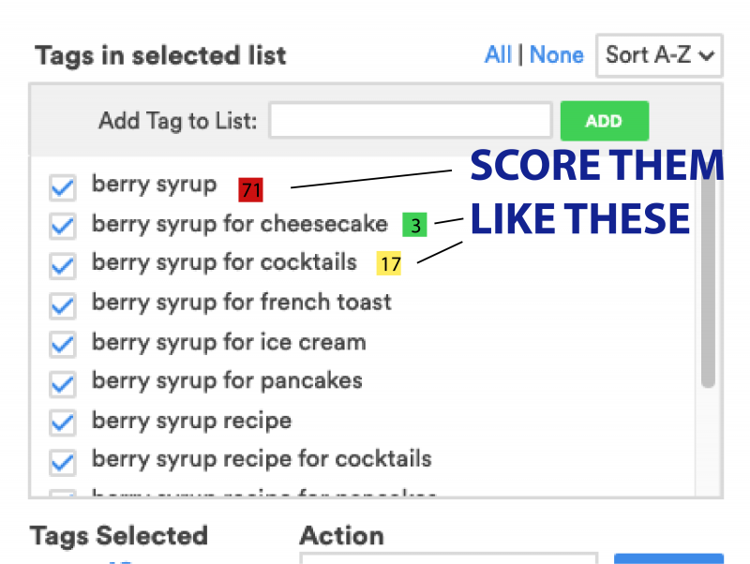Select the berry syrup for pancakes tag text

coord(227,380)
